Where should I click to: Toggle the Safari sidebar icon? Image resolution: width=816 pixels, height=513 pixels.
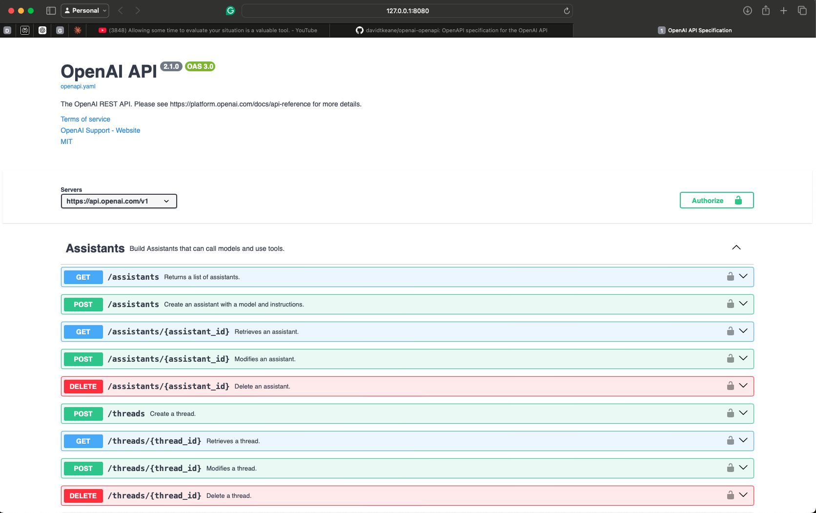[x=51, y=11]
